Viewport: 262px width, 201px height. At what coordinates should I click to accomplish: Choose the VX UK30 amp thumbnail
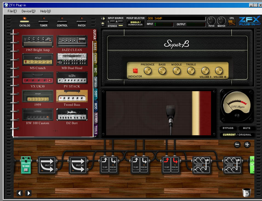(38, 78)
